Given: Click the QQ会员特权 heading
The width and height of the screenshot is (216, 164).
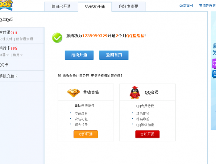Looking at the screenshot, I should pos(145,106).
